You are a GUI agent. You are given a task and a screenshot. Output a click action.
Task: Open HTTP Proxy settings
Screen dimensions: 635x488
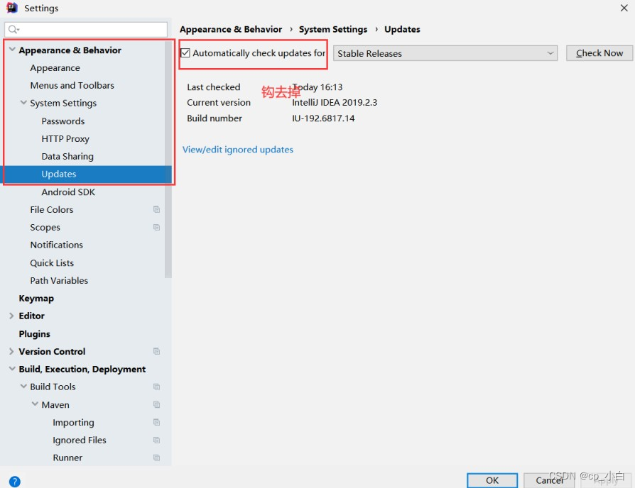pyautogui.click(x=65, y=139)
